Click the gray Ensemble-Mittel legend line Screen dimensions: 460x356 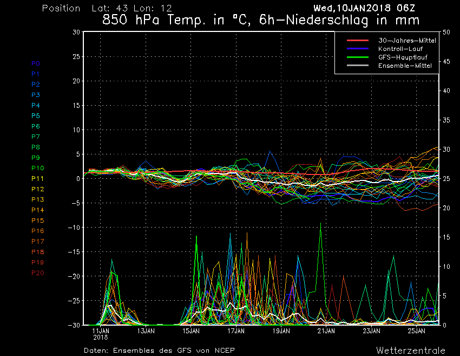coord(357,66)
